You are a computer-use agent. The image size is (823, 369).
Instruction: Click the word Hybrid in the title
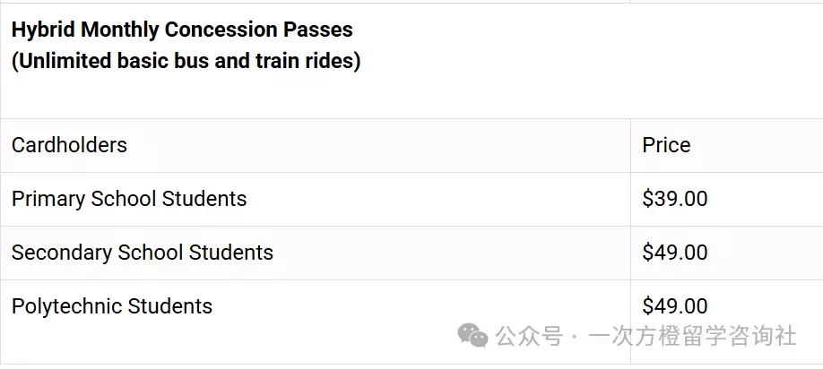[x=43, y=30]
